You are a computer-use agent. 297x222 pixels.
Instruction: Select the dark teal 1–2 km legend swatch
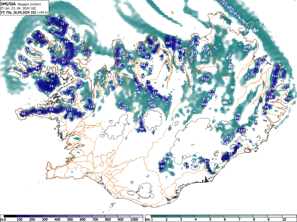click(158, 216)
